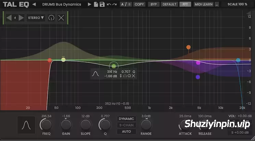Click the 316 Hz value in popup
The width and height of the screenshot is (255, 141).
(x=112, y=72)
